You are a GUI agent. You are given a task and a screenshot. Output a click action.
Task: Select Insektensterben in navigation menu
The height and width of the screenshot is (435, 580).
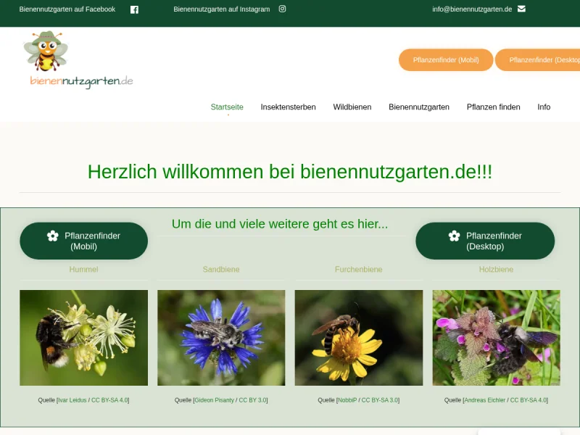(x=288, y=107)
